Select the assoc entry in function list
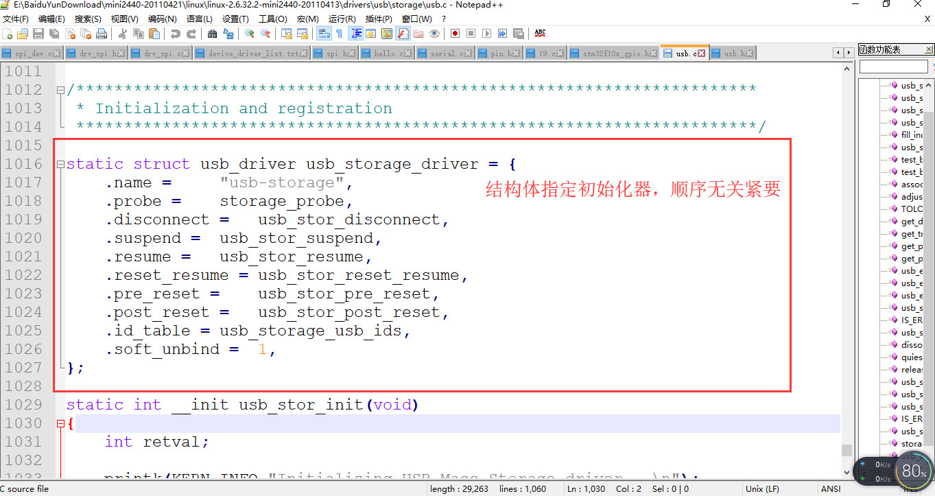This screenshot has width=935, height=496. (x=912, y=185)
